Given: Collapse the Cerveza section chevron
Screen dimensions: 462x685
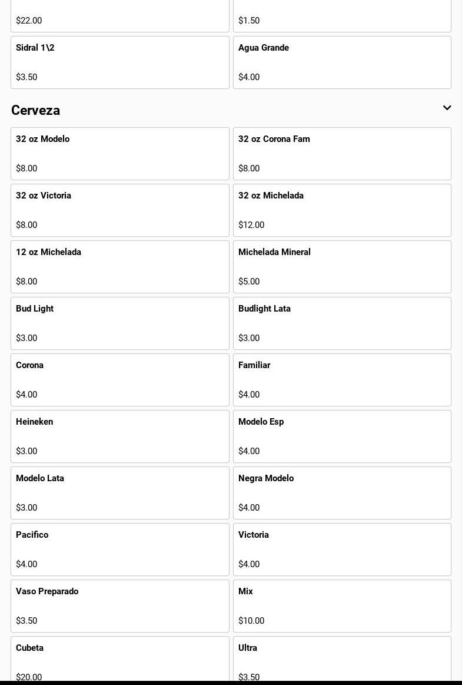Looking at the screenshot, I should click(447, 108).
